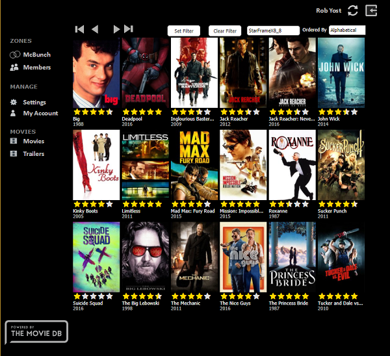Go to next page arrow

click(116, 29)
